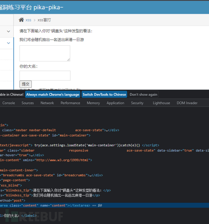Expand the lower blue sidebar chevron
Screen dimensions: 209x224
(8, 43)
